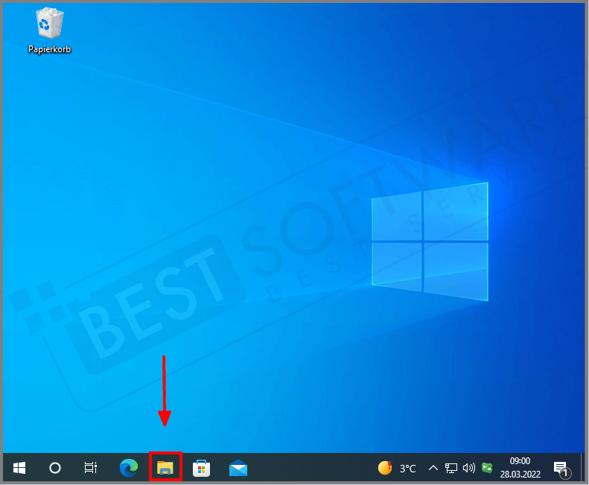Open the Mail app from the taskbar
Screen dimensions: 589x485
click(238, 468)
